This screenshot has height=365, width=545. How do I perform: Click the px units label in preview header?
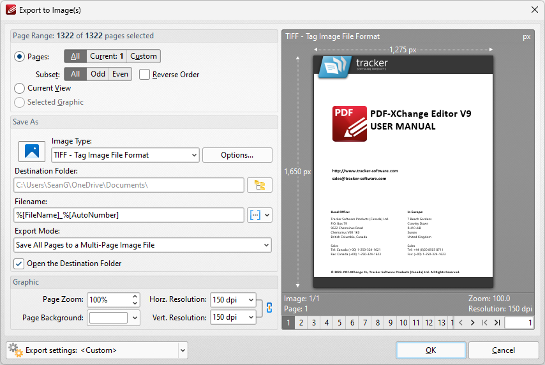point(526,36)
